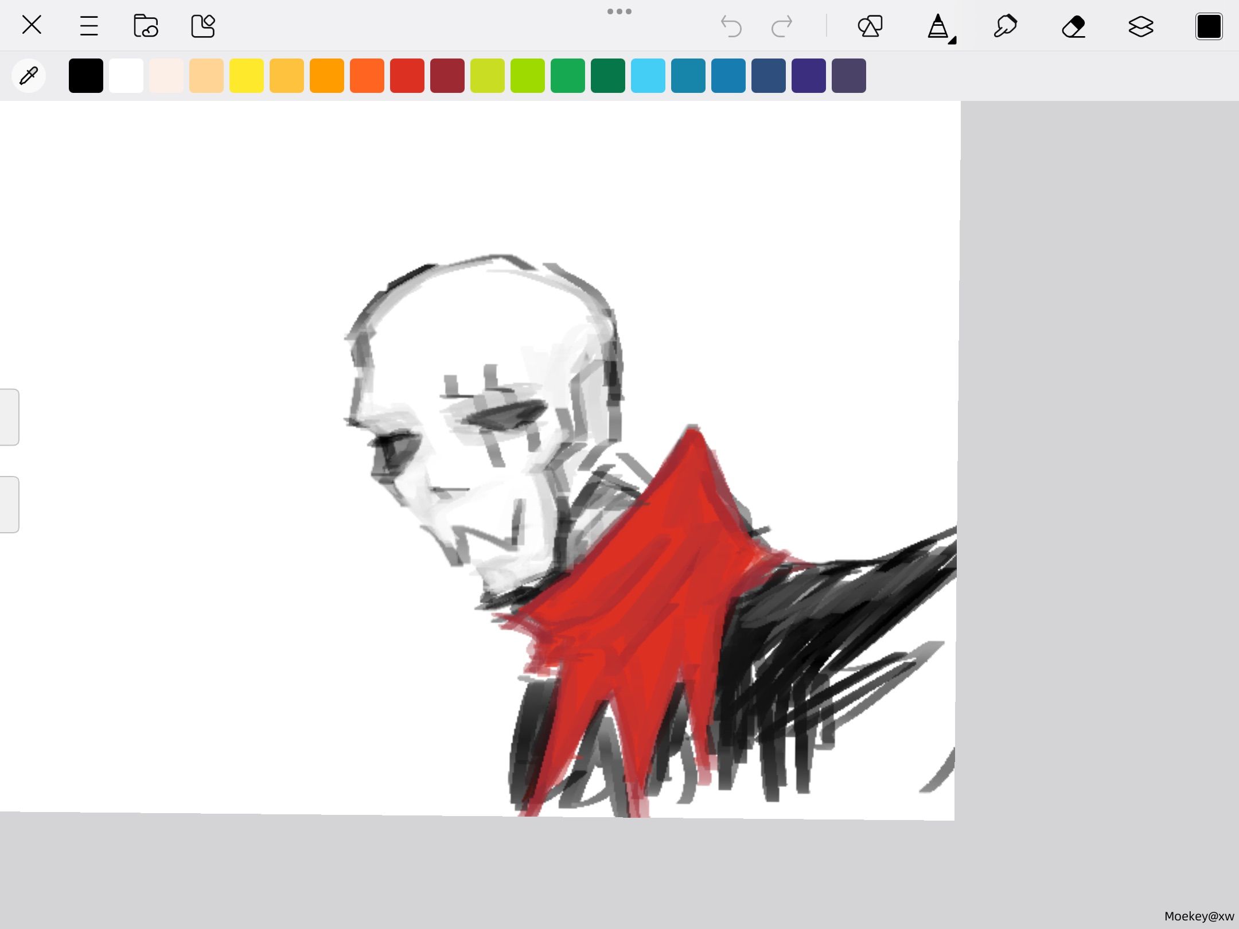Select the pen brush tool
Viewport: 1239px width, 929px height.
coord(938,26)
